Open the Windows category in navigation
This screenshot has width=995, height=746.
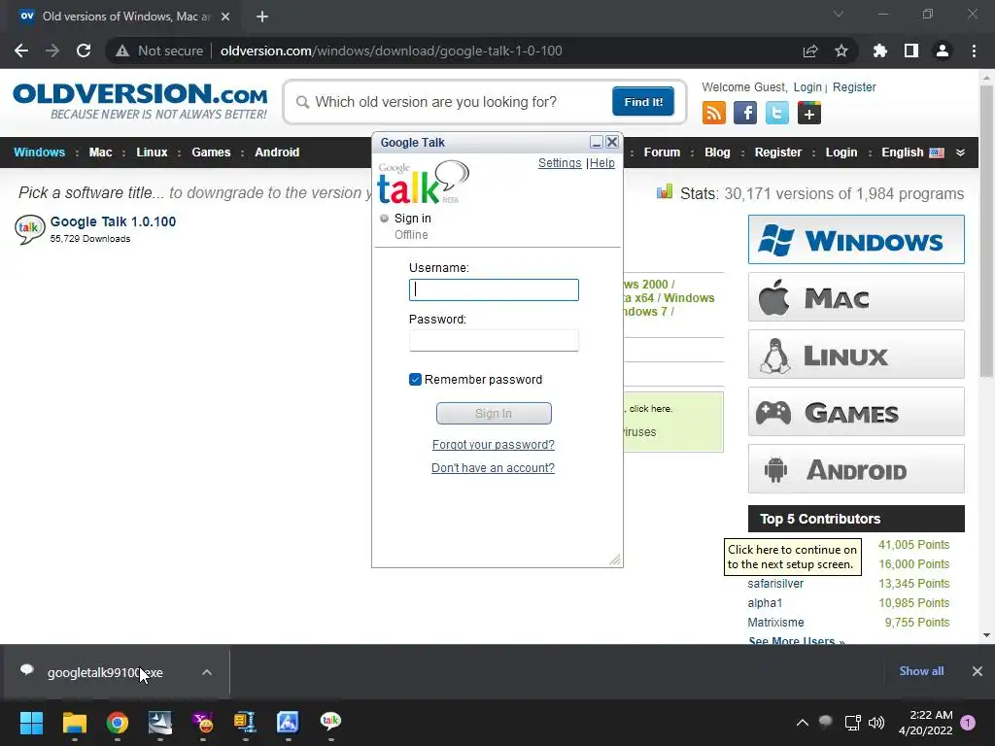(x=39, y=153)
